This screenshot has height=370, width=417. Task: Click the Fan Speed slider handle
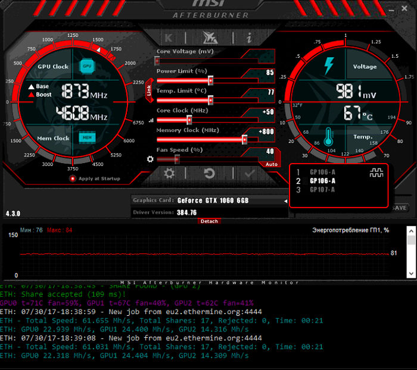point(177,159)
